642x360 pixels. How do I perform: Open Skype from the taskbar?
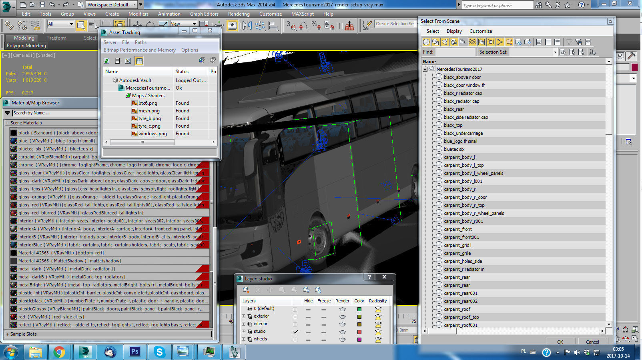[159, 352]
